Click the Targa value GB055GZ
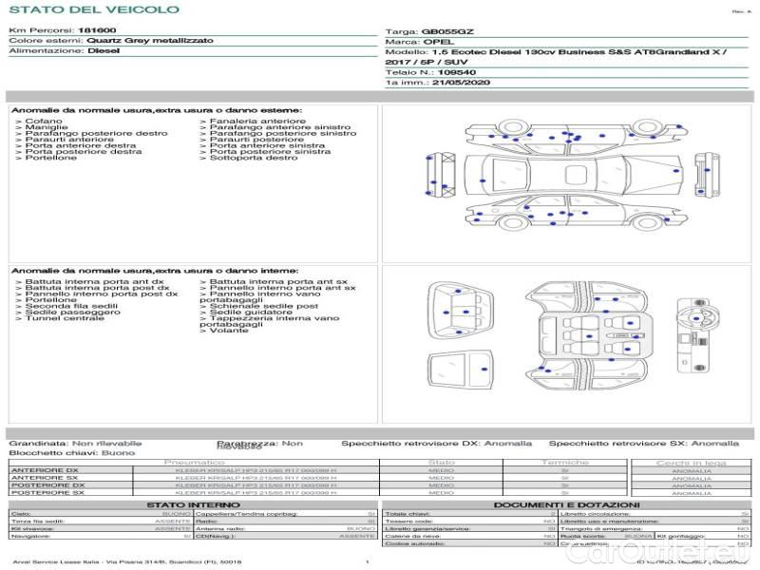This screenshot has width=760, height=570. coord(447,31)
